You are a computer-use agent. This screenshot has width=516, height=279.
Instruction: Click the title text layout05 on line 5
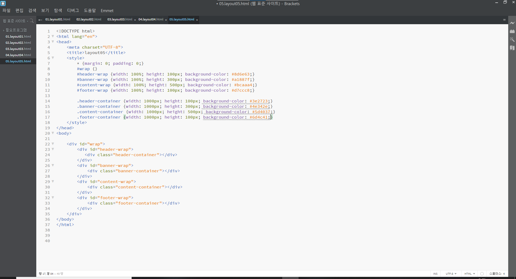95,53
